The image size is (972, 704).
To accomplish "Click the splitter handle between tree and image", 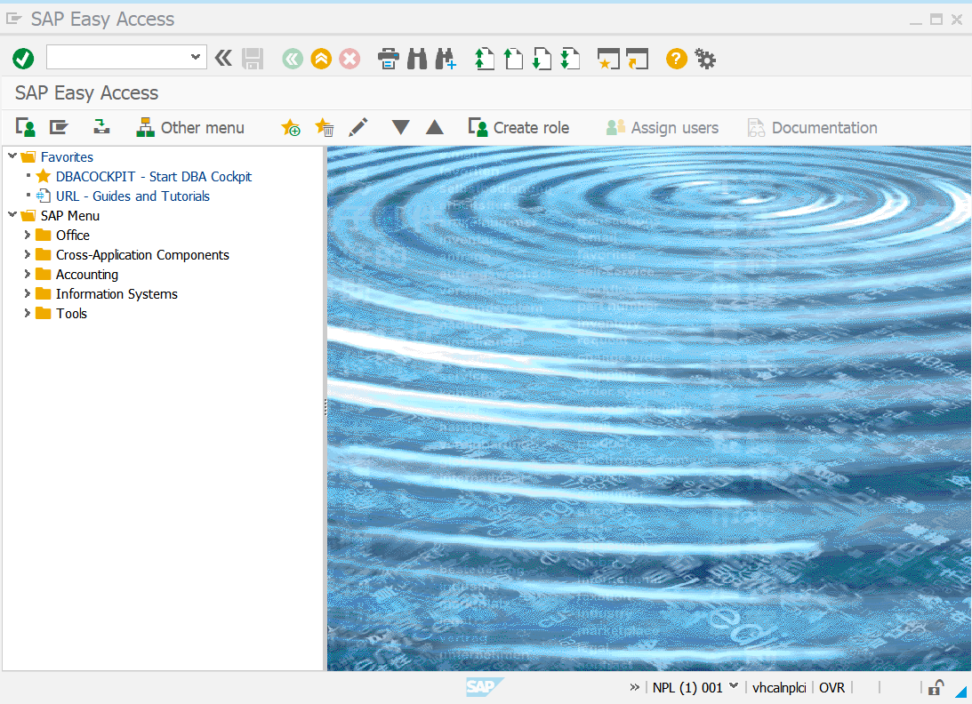I will [325, 407].
